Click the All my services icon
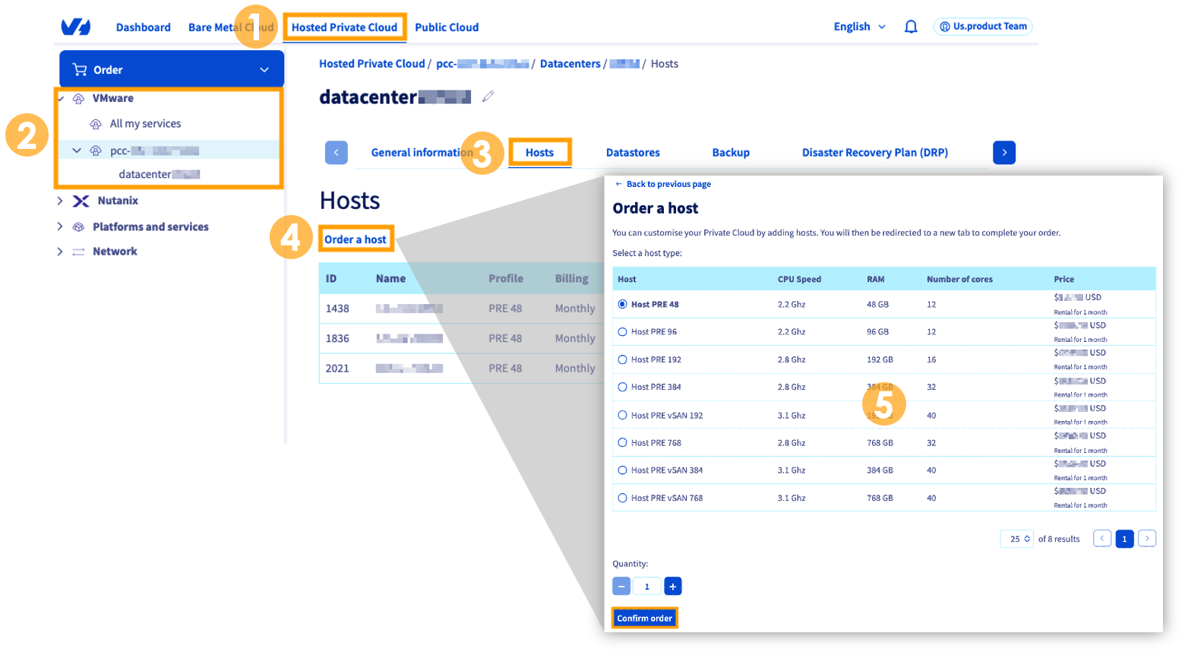Image resolution: width=1185 pixels, height=652 pixels. [96, 124]
